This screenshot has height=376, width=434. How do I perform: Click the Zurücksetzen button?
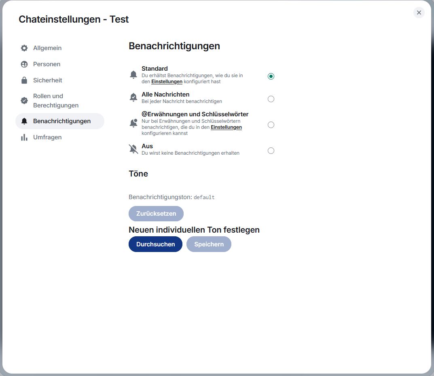156,214
